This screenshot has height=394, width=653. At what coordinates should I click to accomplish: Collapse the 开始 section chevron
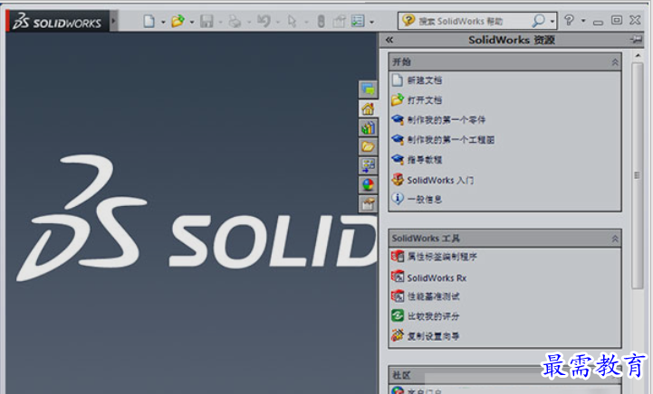tap(615, 62)
